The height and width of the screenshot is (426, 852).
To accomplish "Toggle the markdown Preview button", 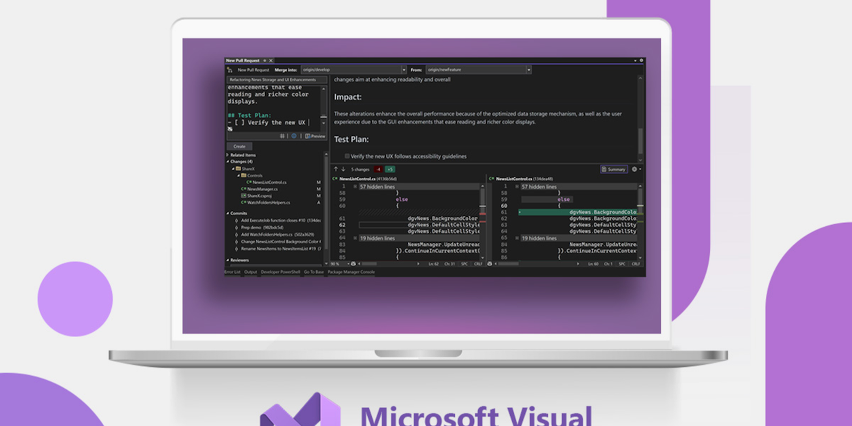I will (315, 136).
